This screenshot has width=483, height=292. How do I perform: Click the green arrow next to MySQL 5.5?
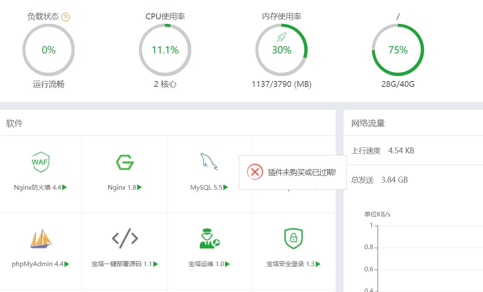coord(225,187)
